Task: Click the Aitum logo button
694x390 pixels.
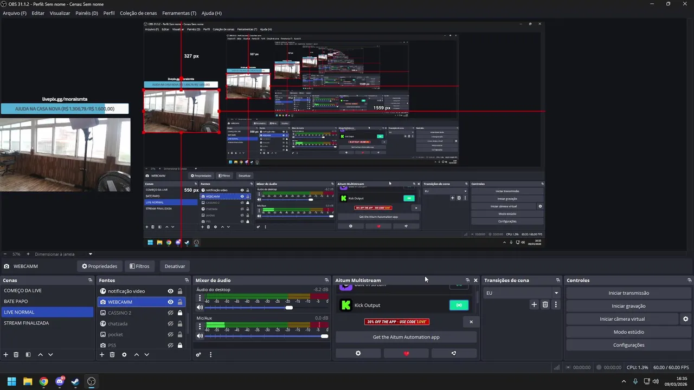Action: click(454, 353)
